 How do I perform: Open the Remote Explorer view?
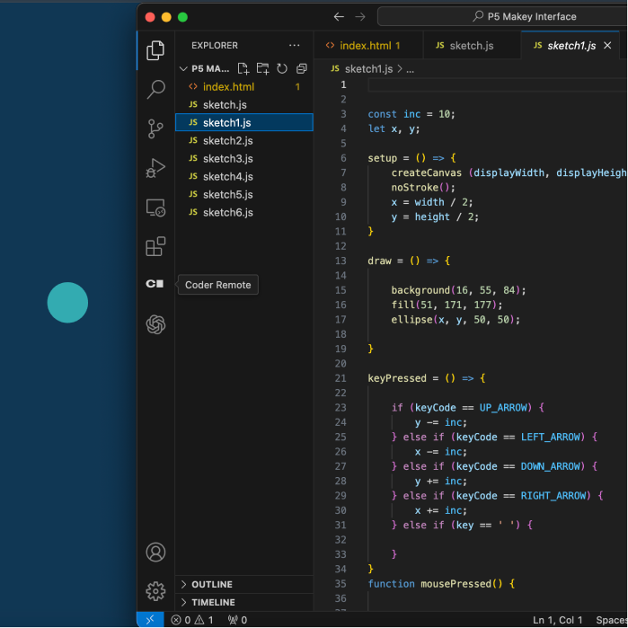click(155, 208)
